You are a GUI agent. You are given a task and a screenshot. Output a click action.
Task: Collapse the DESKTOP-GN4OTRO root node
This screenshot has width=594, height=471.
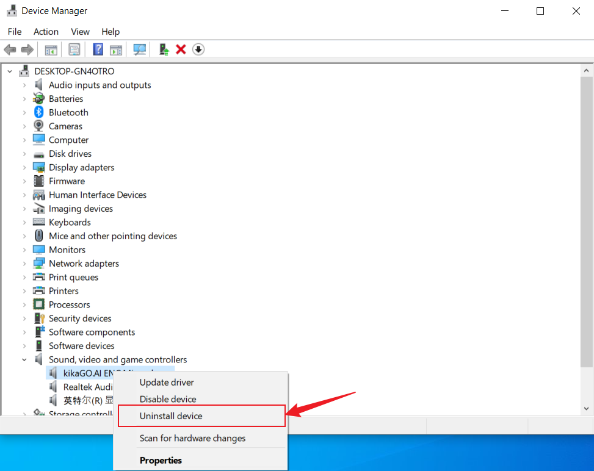pyautogui.click(x=10, y=71)
